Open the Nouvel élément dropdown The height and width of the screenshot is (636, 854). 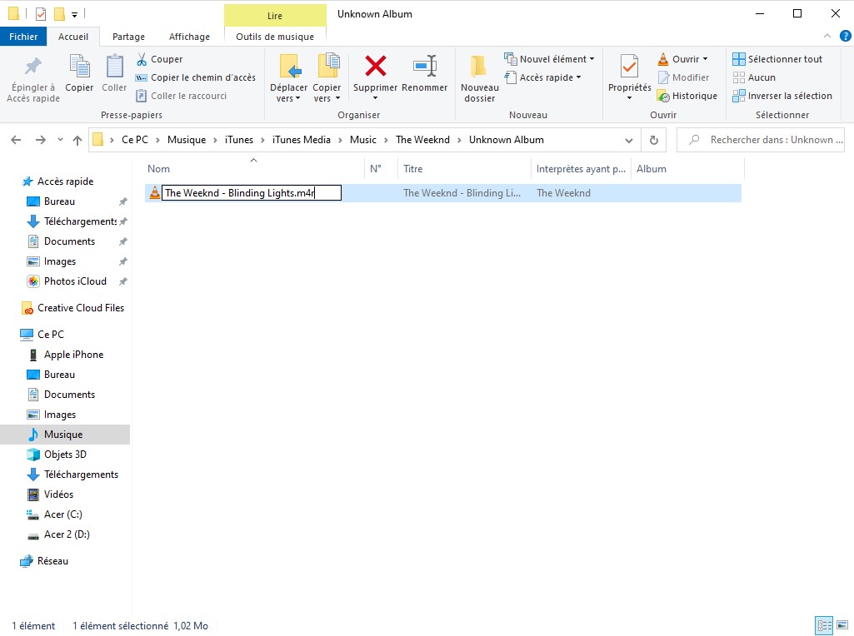point(549,59)
